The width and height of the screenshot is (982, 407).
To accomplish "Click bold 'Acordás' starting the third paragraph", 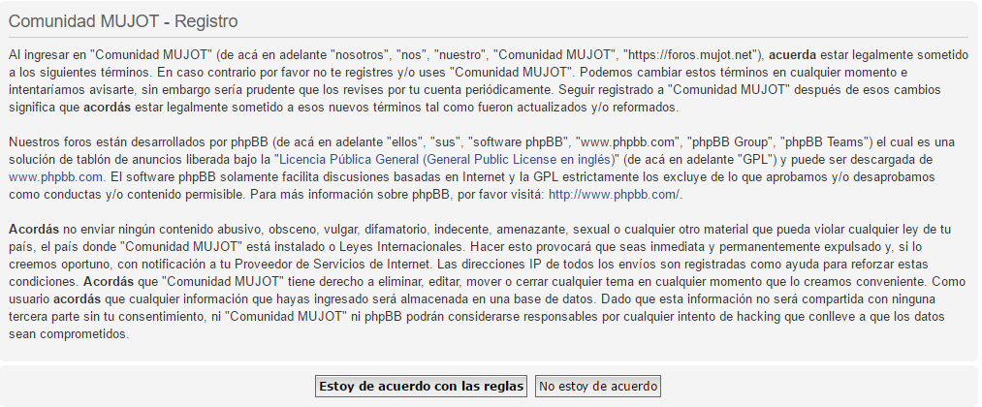I will (x=33, y=229).
